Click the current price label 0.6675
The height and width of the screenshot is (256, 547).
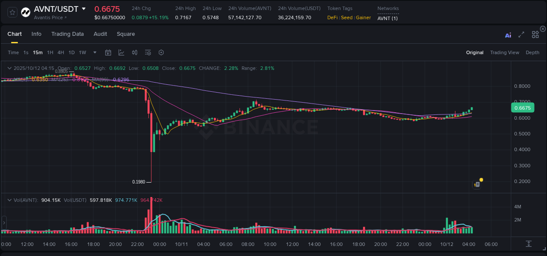(x=522, y=107)
